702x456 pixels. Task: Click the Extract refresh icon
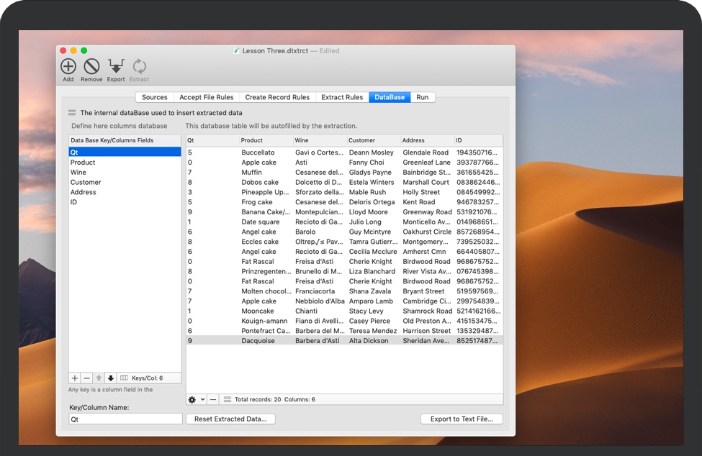tap(139, 67)
